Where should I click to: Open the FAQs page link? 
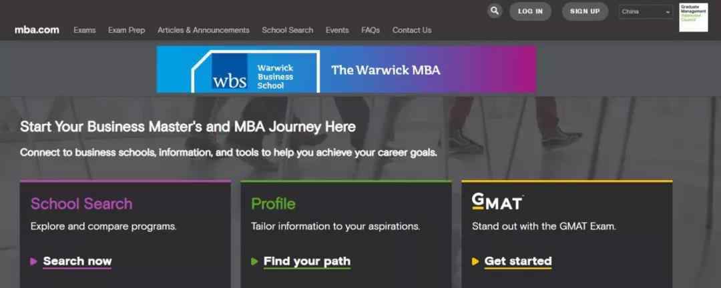370,30
